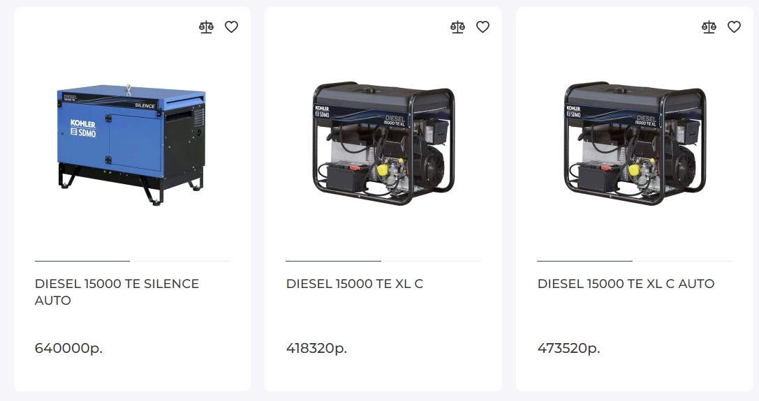Select first image indicator on TE XL C card
This screenshot has height=401, width=759.
[x=334, y=261]
